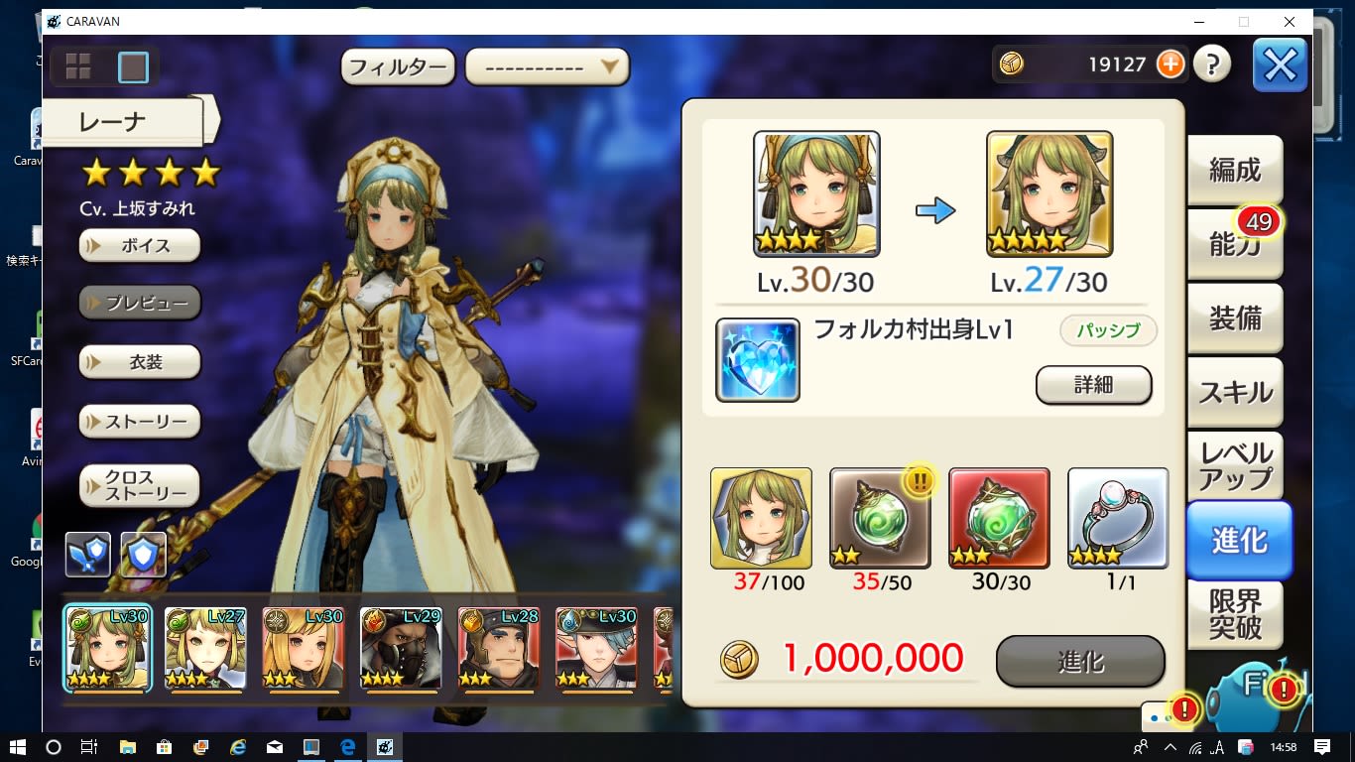Open File Explorer from the Windows taskbar

127,747
